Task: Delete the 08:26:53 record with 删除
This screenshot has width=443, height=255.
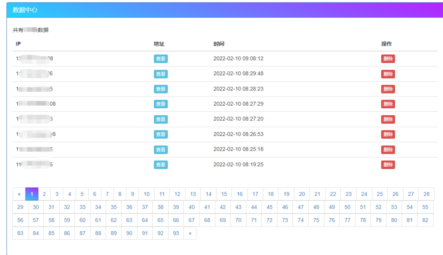Action: click(x=388, y=134)
